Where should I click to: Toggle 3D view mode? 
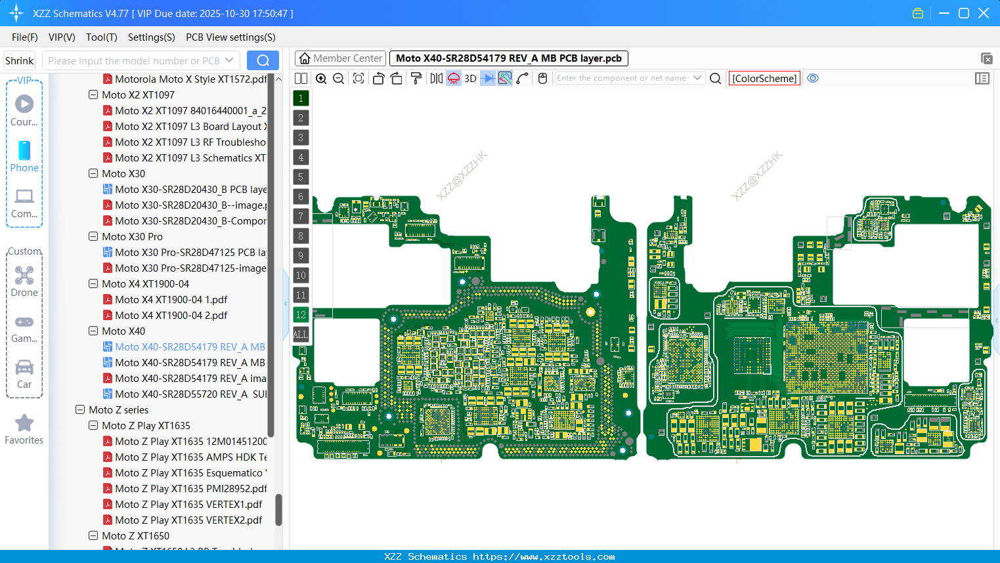[x=469, y=78]
